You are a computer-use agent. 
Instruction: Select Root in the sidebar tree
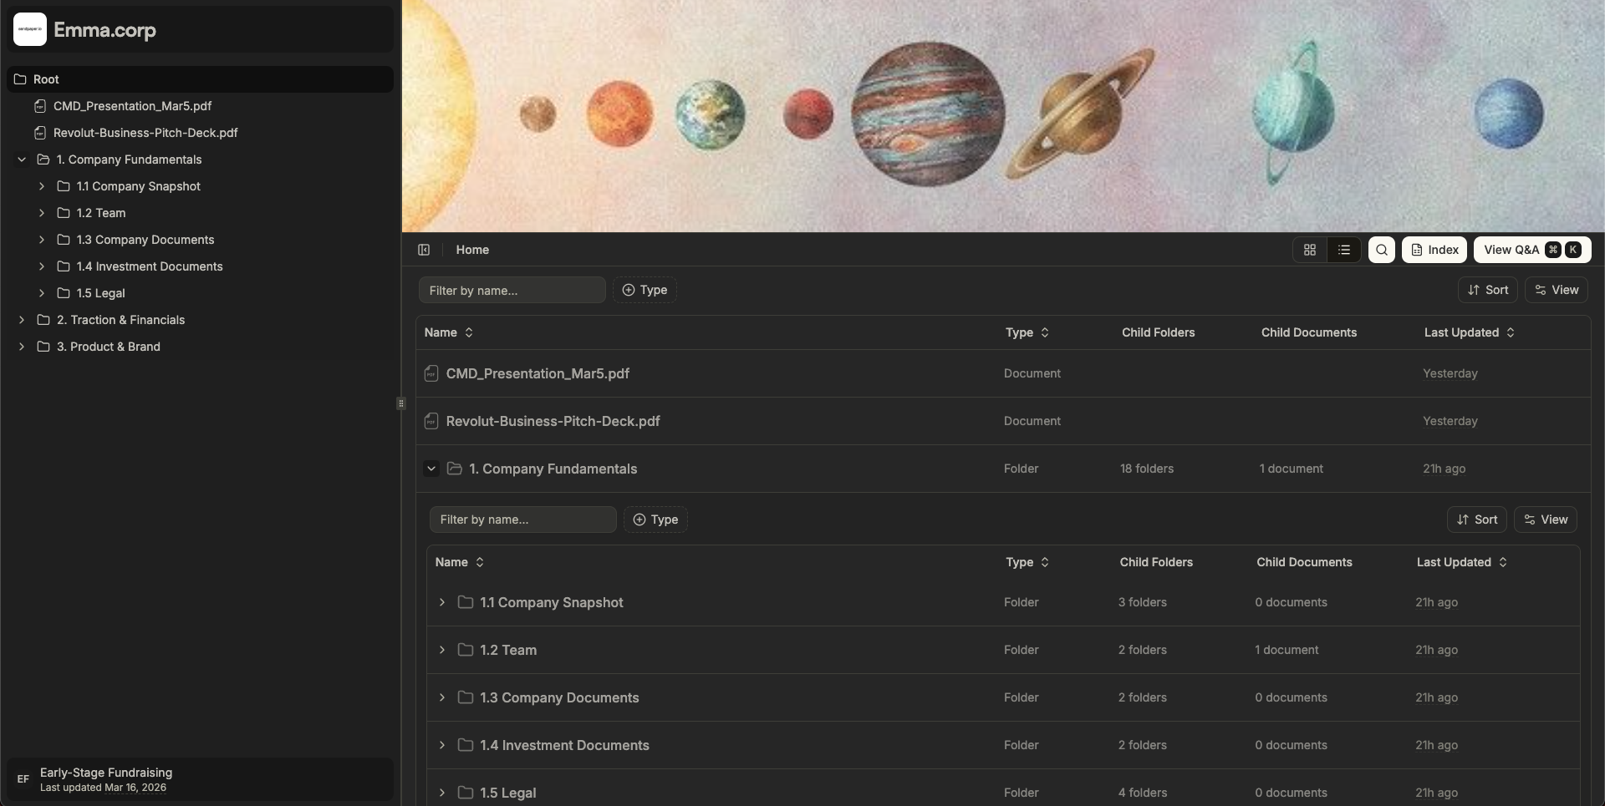coord(46,79)
